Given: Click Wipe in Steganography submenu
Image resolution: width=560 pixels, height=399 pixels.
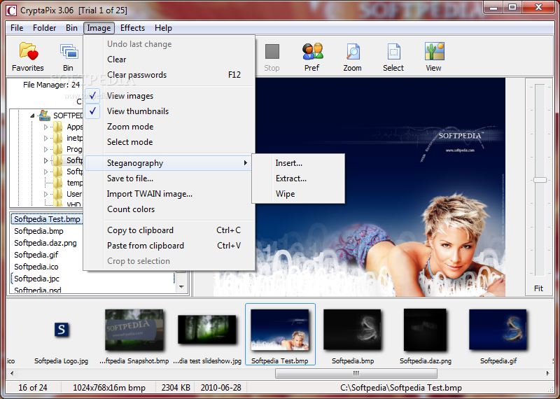Looking at the screenshot, I should pyautogui.click(x=299, y=194).
